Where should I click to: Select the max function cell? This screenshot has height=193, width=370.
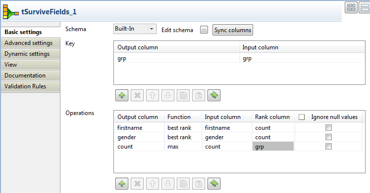183,147
